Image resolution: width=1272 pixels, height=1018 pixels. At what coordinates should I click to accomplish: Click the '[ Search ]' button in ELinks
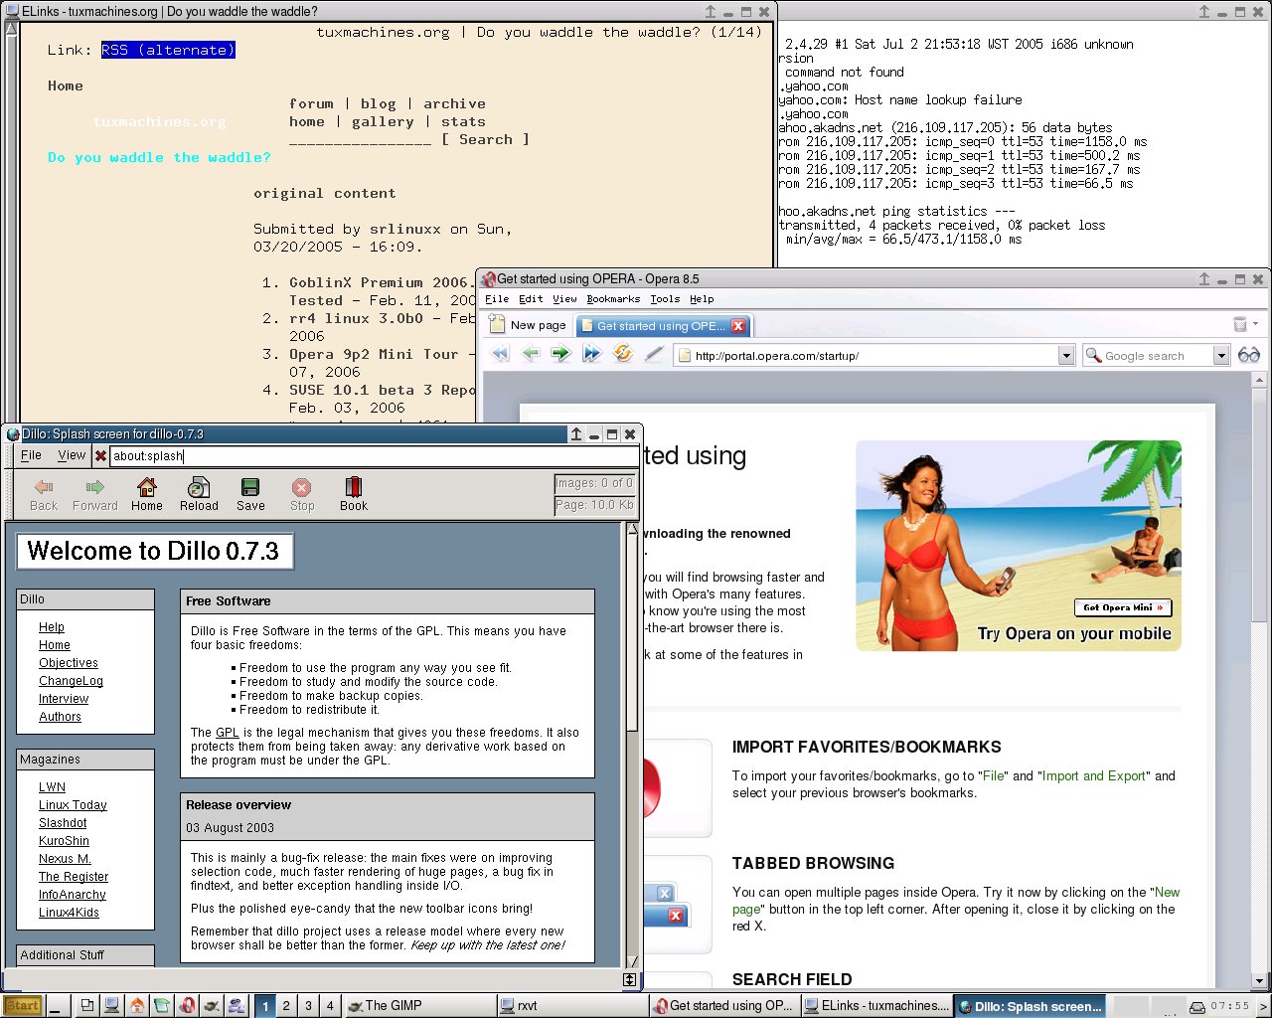[x=485, y=139]
